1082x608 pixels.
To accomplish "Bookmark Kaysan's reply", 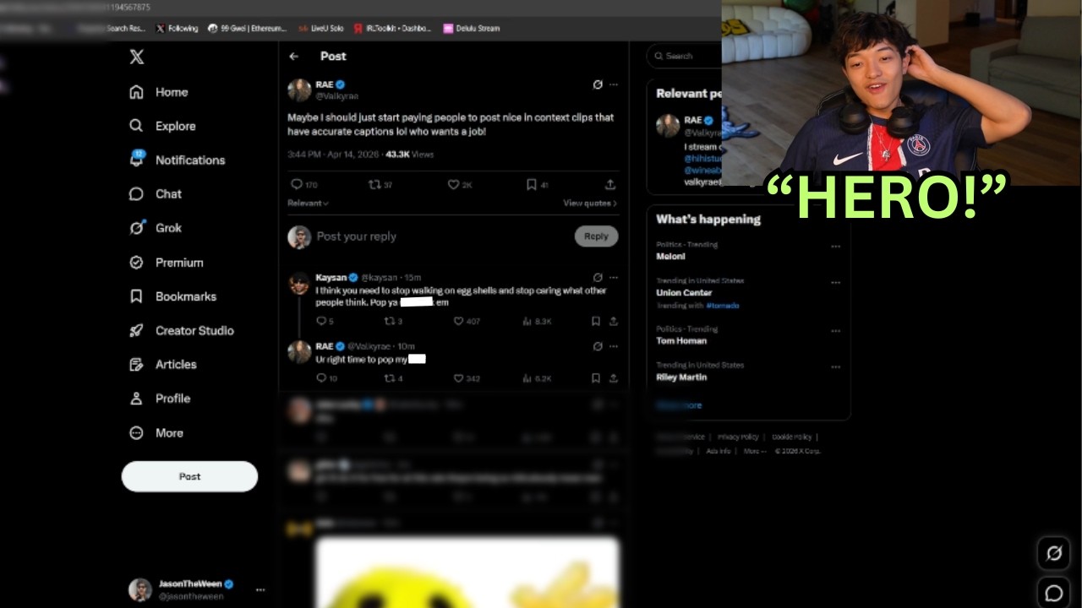I will [596, 321].
